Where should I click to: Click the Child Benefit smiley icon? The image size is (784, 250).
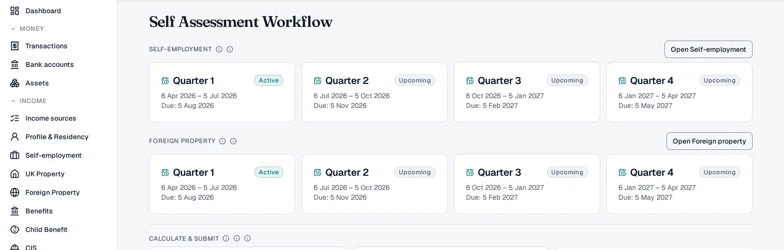tap(15, 229)
